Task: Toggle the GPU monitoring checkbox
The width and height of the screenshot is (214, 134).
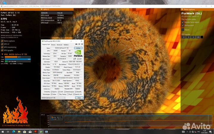Action: 2,47
